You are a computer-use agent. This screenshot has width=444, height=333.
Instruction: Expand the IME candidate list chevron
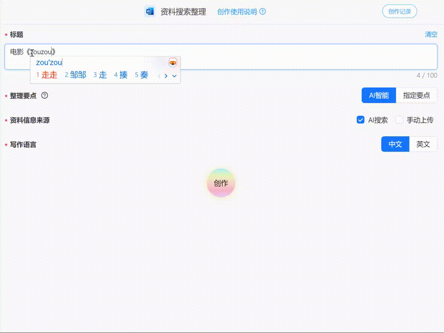(174, 75)
